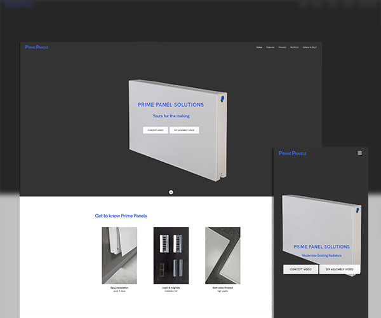Click the Prime Panels logo on desktop
The width and height of the screenshot is (381, 318).
[x=36, y=47]
